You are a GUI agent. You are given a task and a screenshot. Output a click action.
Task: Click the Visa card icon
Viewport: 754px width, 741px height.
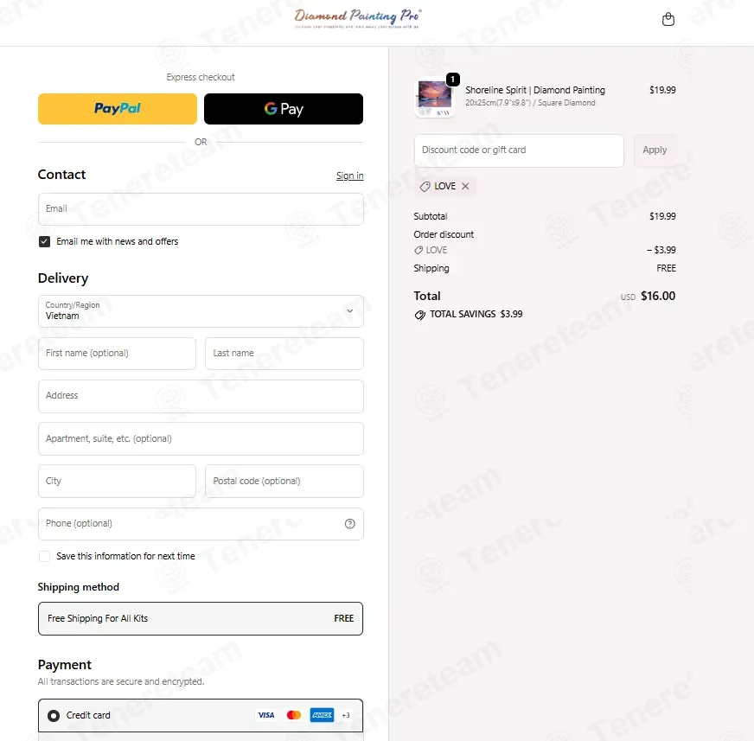pos(266,715)
